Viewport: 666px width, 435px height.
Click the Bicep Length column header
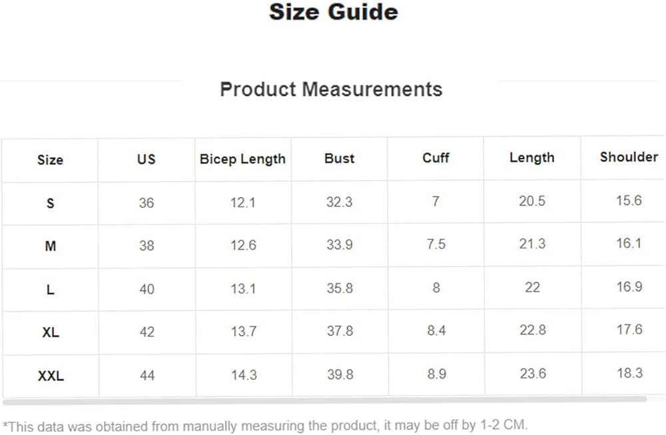242,159
